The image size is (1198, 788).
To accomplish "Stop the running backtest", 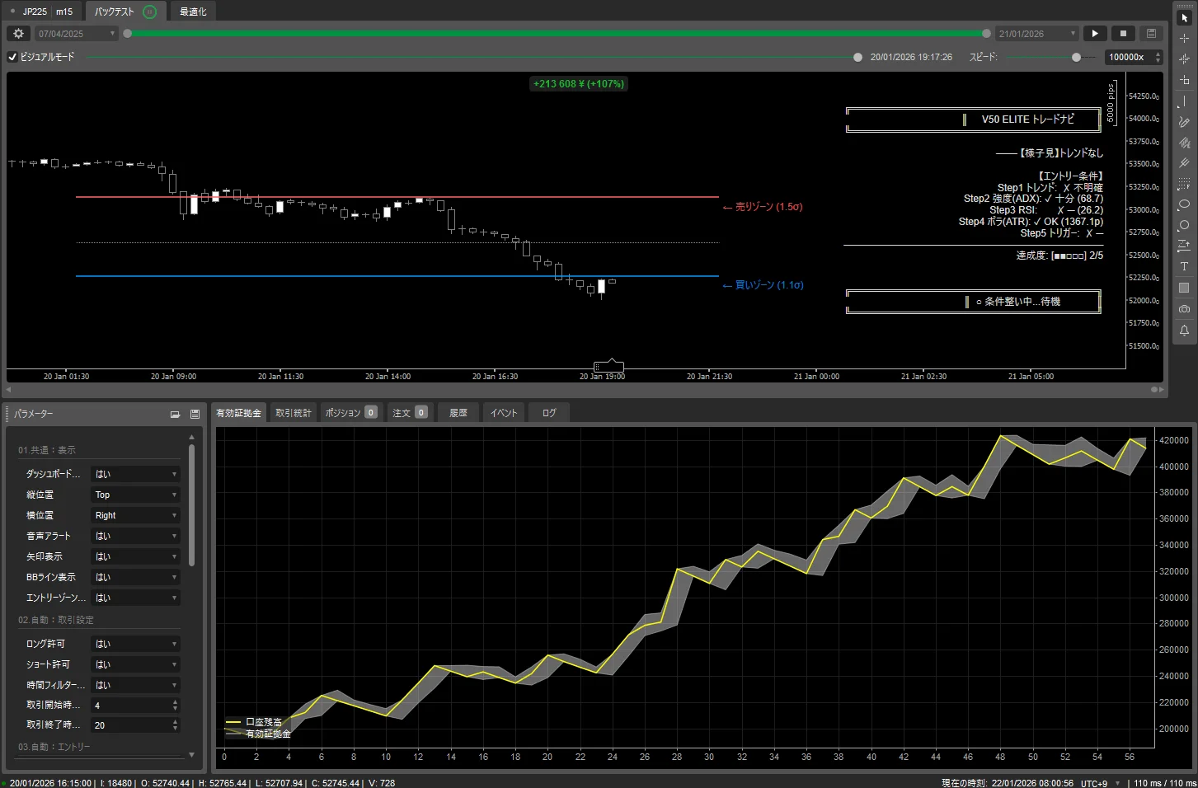I will [x=1123, y=34].
